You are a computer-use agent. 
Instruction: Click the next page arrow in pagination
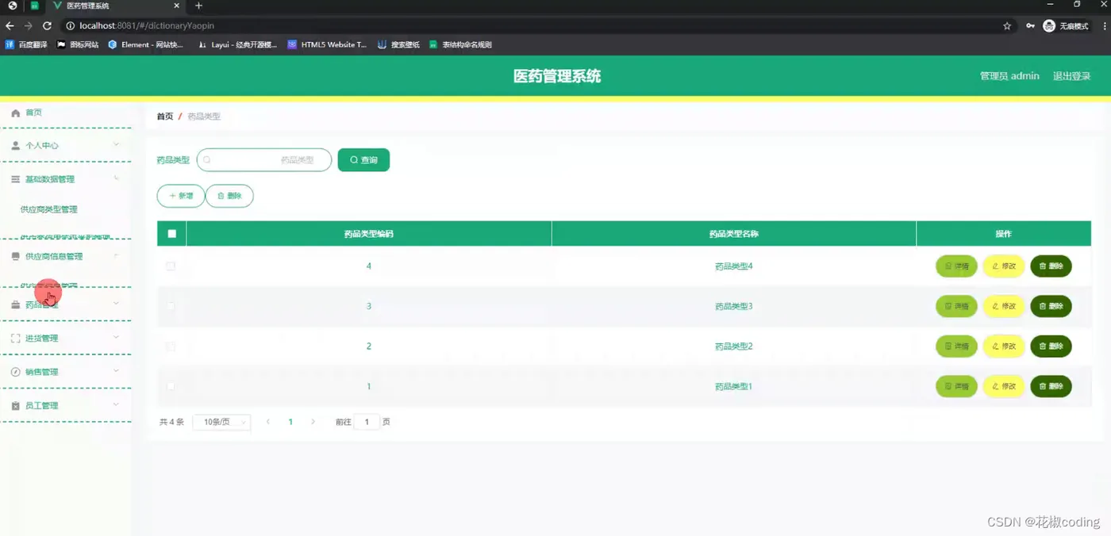click(313, 423)
